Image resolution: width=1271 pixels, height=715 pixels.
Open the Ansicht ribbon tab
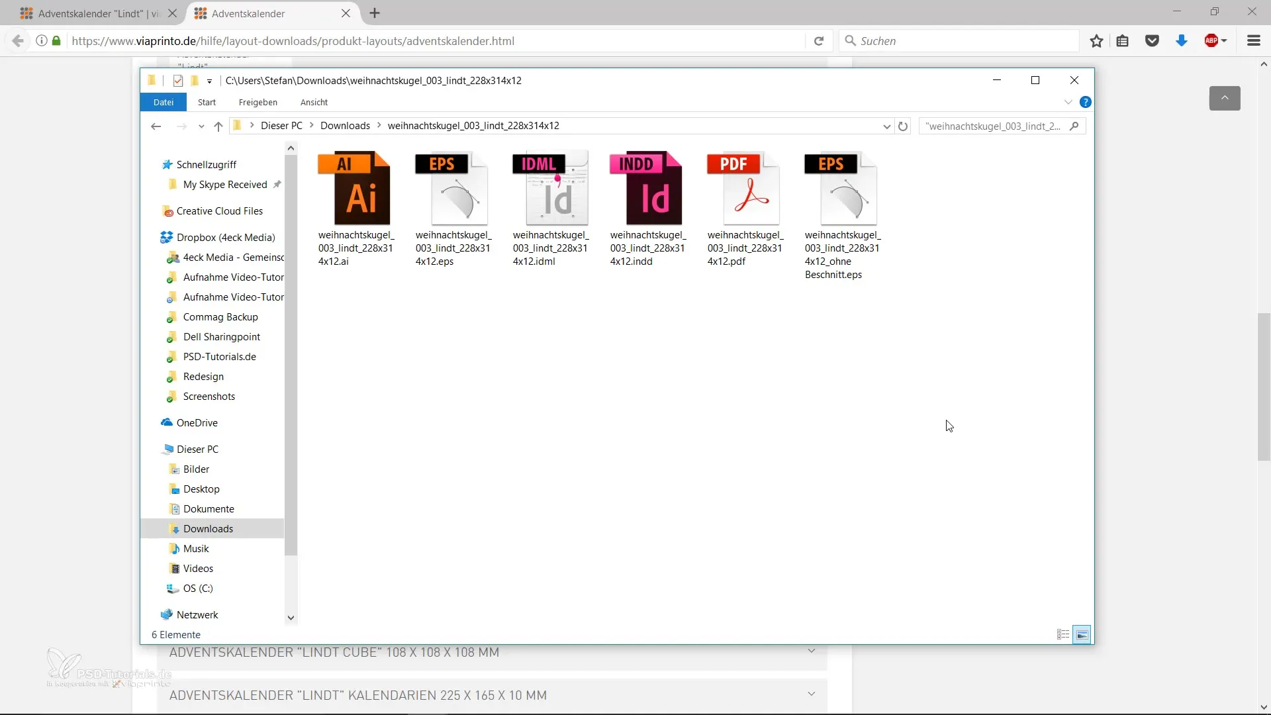tap(314, 102)
